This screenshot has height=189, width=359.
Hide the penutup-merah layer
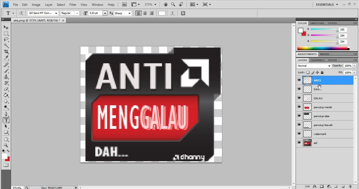pos(299,107)
